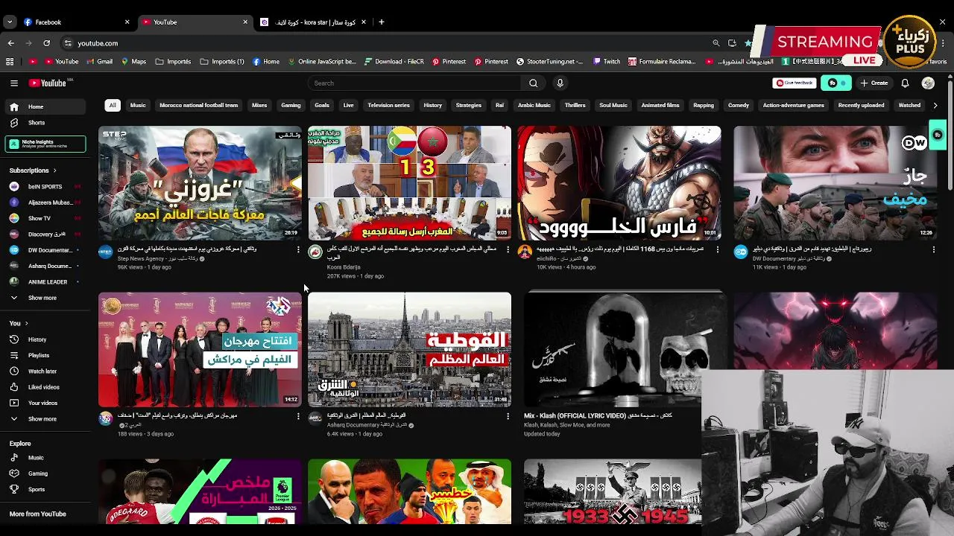The height and width of the screenshot is (536, 954).
Task: Show more filter chips with the right arrow
Action: coord(935,106)
